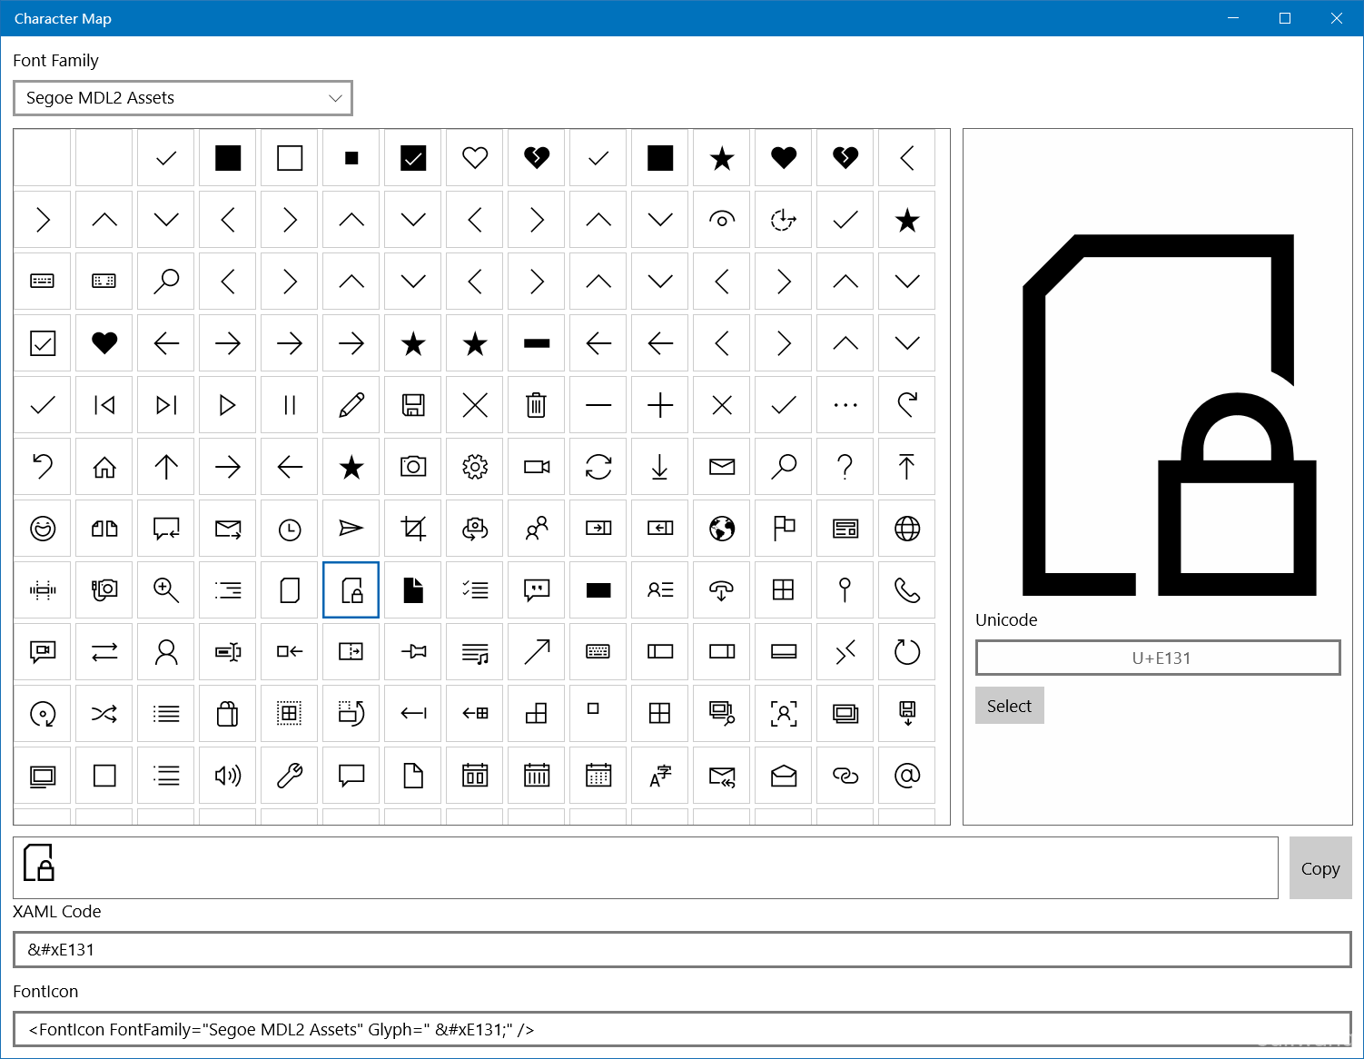Select the video camera glyph

[537, 467]
